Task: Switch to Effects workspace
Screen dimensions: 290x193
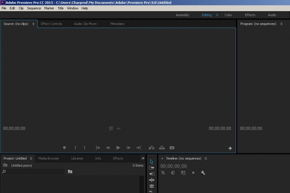Action: pyautogui.click(x=250, y=15)
